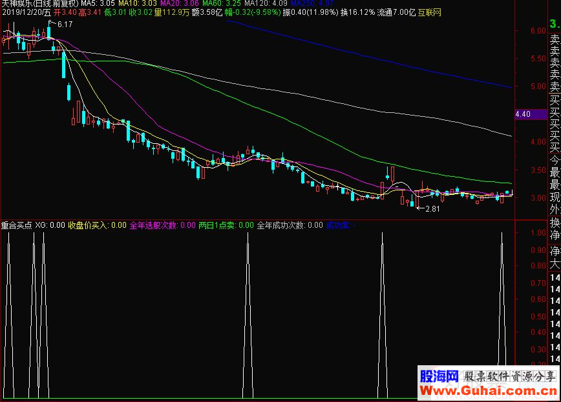Click the 5.00 price axis label
The width and height of the screenshot is (561, 402).
(538, 86)
